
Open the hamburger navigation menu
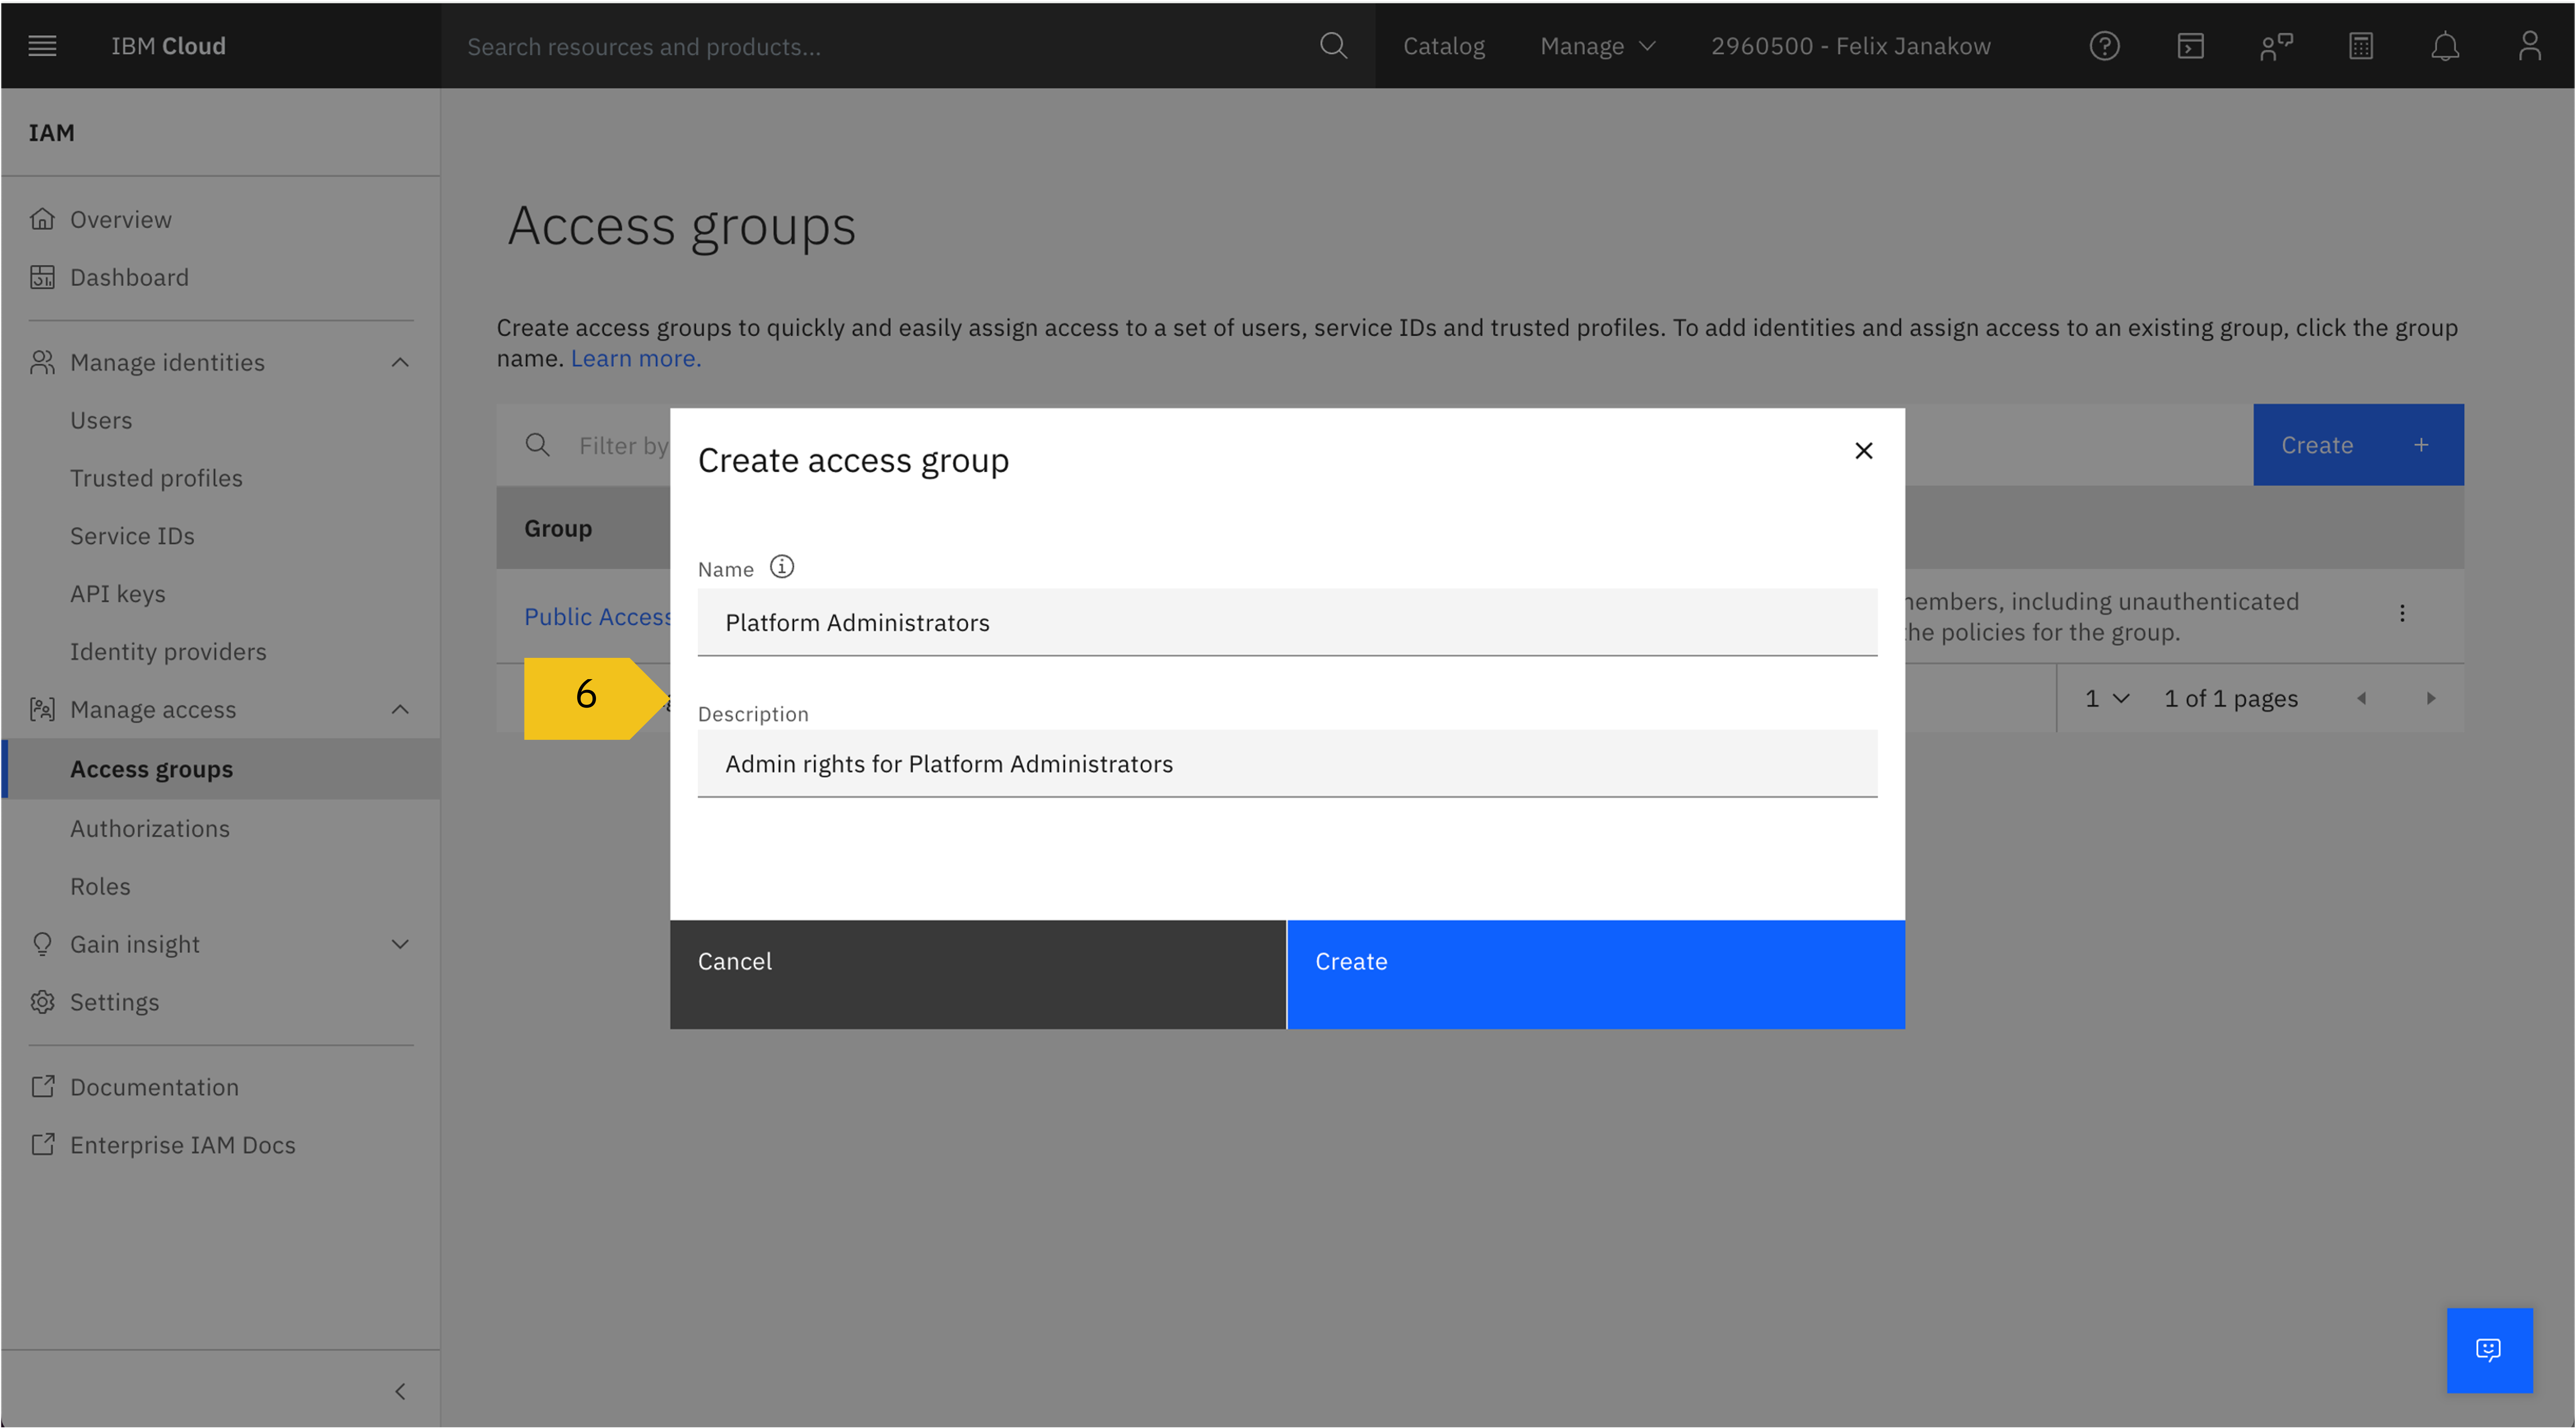coord(42,45)
